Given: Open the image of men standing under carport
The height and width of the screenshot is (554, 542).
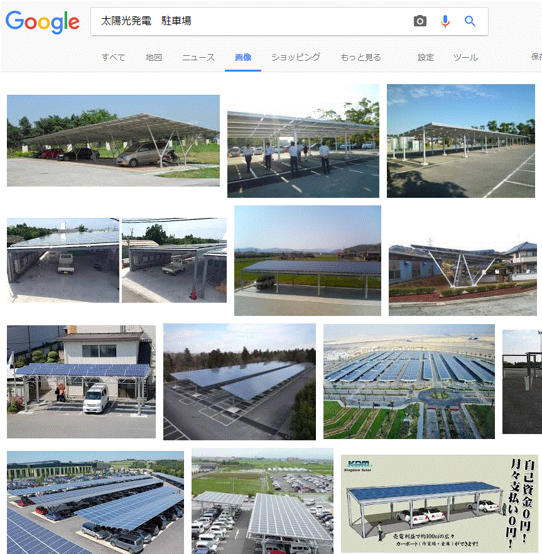Looking at the screenshot, I should 303,141.
